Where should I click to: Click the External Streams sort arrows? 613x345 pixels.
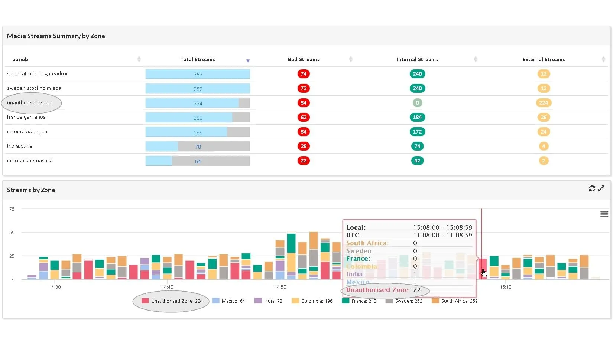(603, 59)
